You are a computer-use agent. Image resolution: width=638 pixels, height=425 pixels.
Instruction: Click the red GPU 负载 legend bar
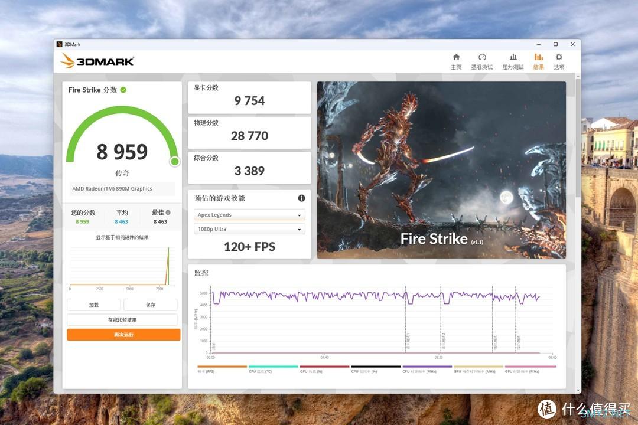pos(325,367)
